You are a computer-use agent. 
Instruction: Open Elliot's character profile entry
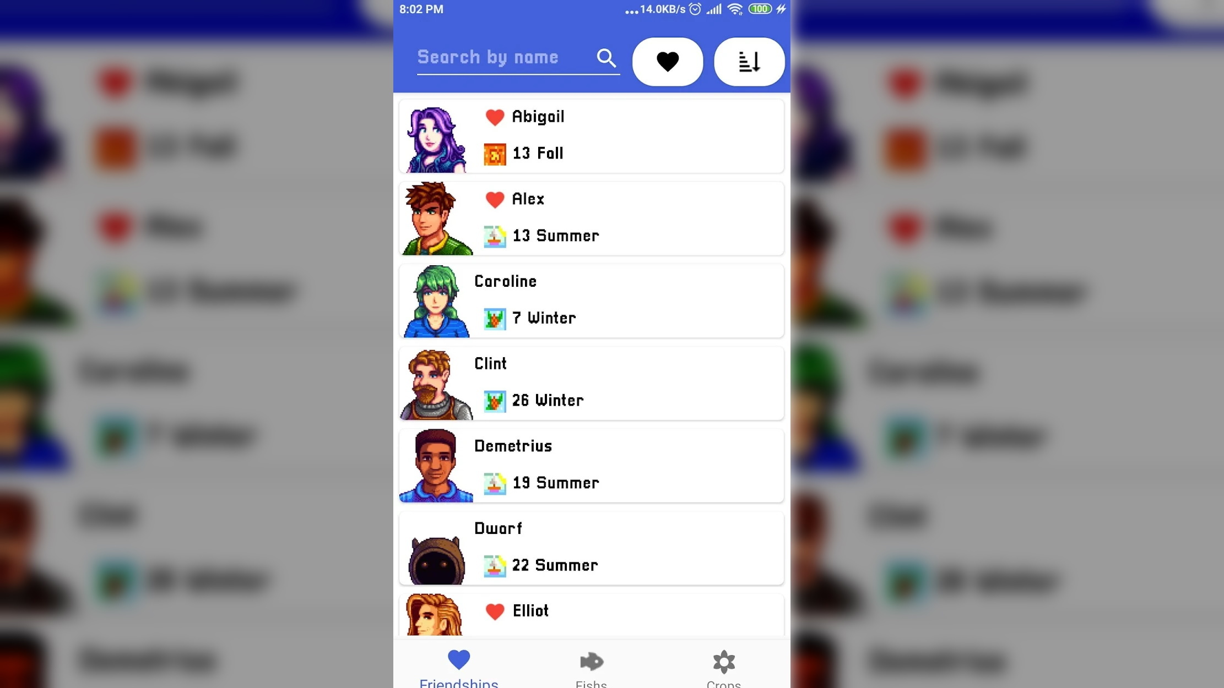coord(591,611)
